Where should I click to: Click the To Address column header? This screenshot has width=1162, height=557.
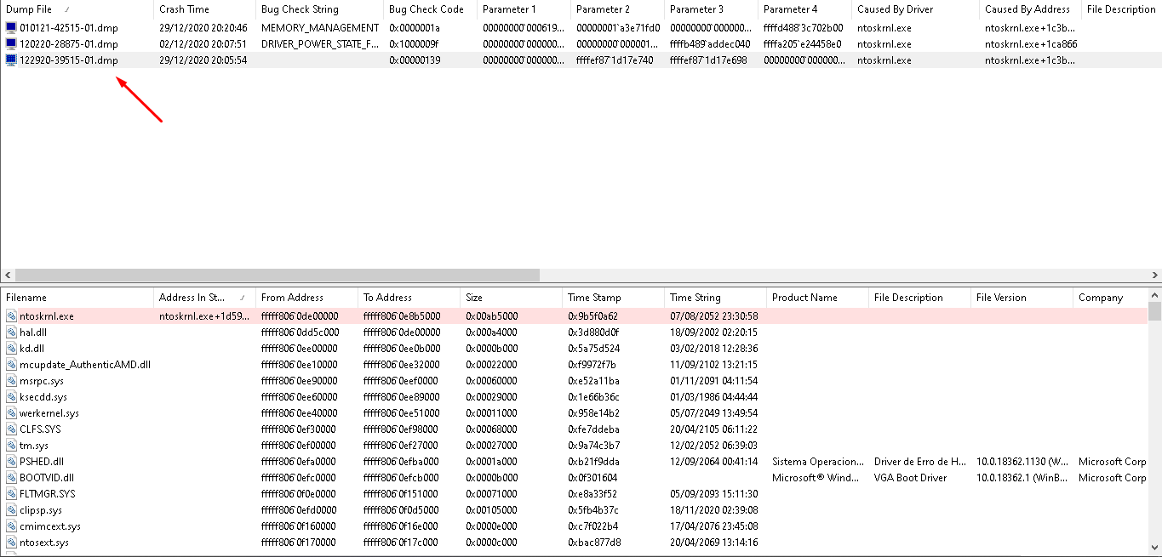pos(409,298)
